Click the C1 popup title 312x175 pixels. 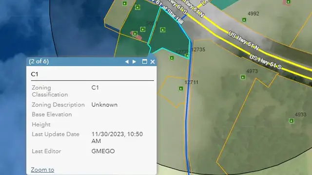click(x=35, y=74)
